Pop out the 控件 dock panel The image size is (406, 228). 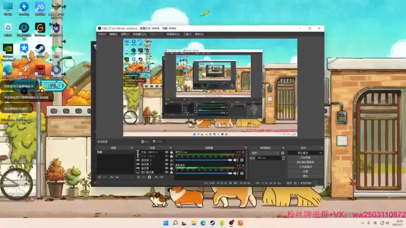(x=322, y=148)
